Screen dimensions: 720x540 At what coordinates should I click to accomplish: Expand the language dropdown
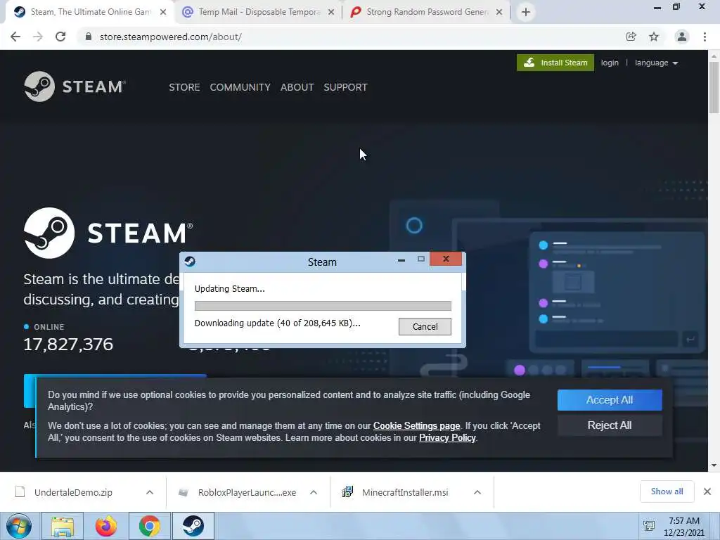(x=656, y=63)
